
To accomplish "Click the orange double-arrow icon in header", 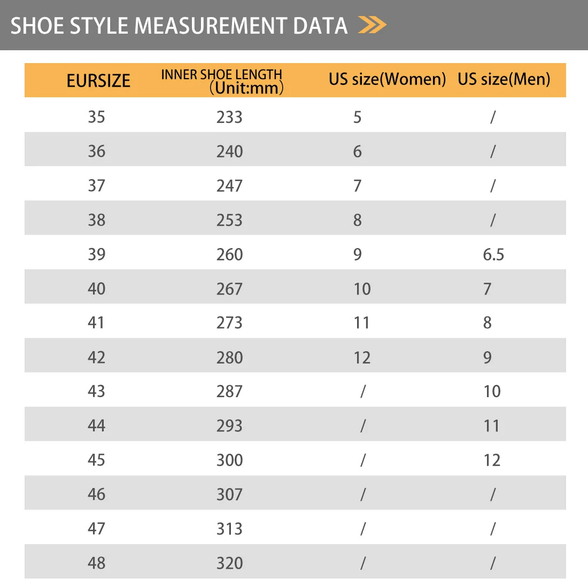I will click(x=372, y=25).
